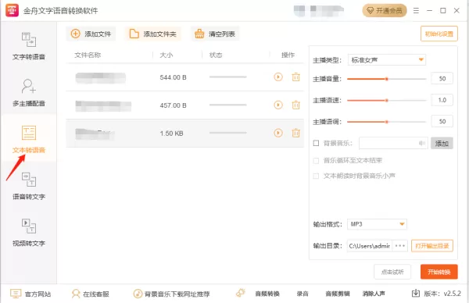The image size is (469, 303).
Task: Delete the 457.00 B file row
Action: [295, 105]
